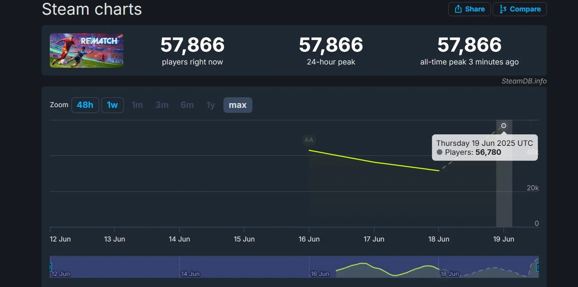Click the right navigator range handle
578x287 pixels.
538,267
